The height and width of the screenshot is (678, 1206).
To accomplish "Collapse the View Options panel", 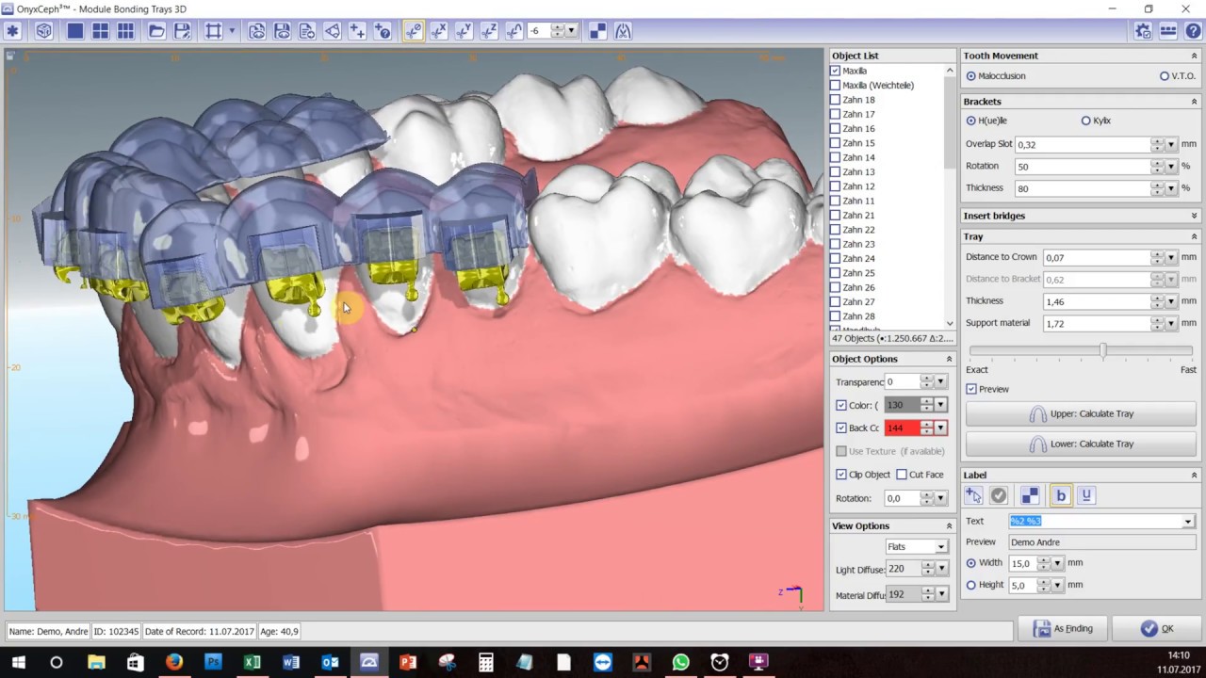I will pos(949,525).
